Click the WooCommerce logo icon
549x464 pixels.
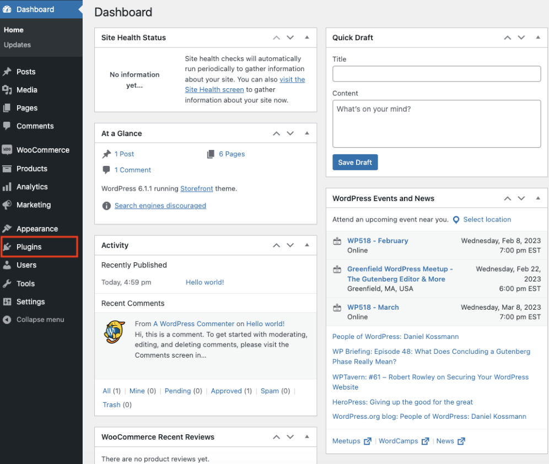[x=7, y=150]
